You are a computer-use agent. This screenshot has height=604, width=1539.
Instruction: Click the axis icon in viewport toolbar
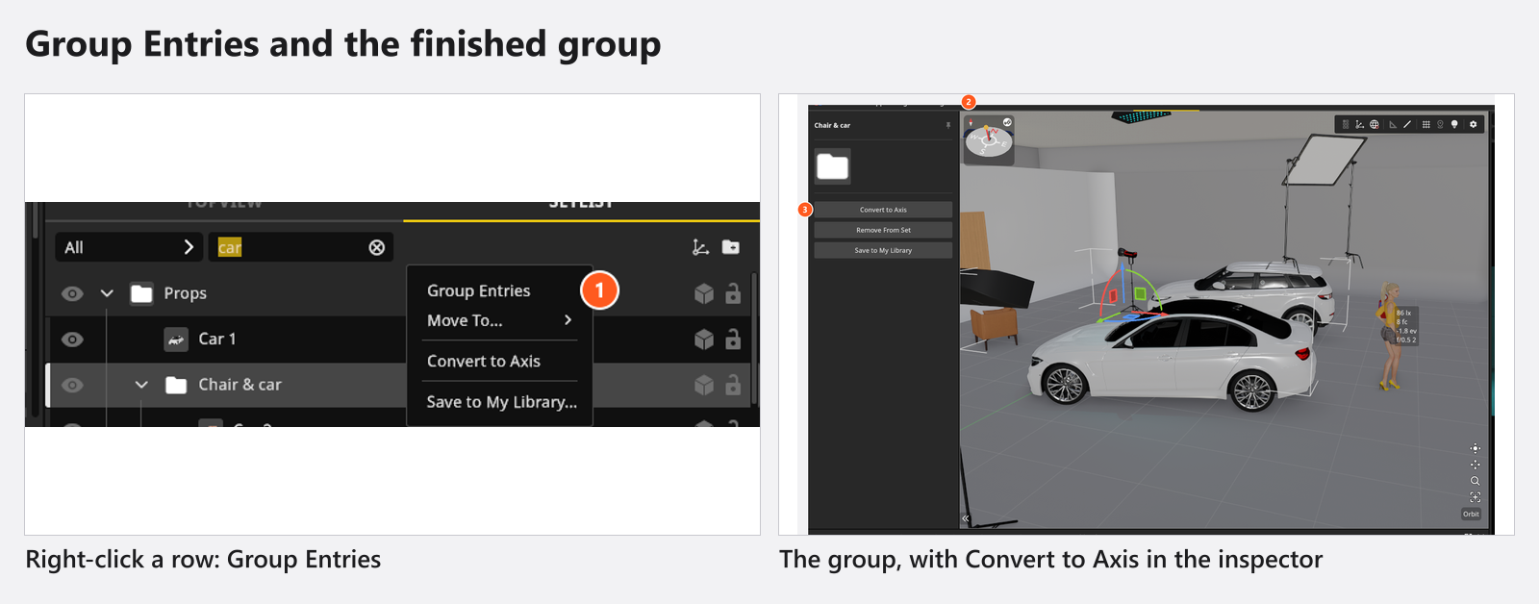click(x=1359, y=124)
